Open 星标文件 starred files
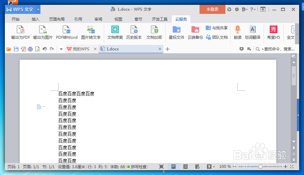 (x=177, y=33)
